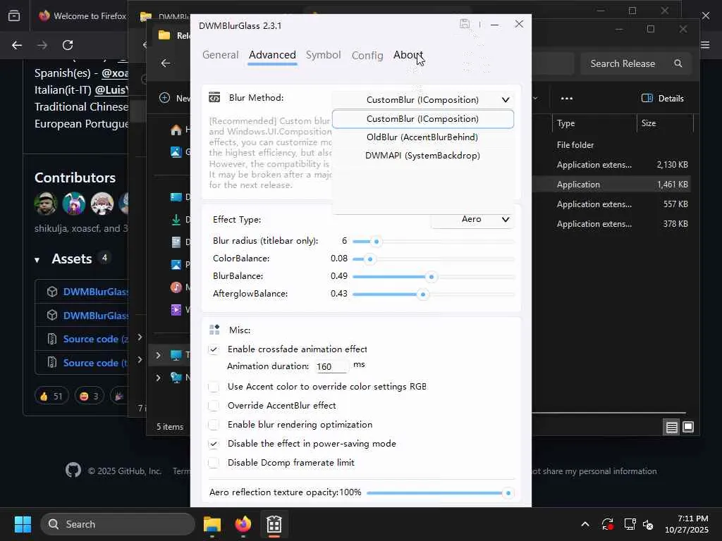
Task: Click Windows taskbar Search box
Action: tap(118, 524)
